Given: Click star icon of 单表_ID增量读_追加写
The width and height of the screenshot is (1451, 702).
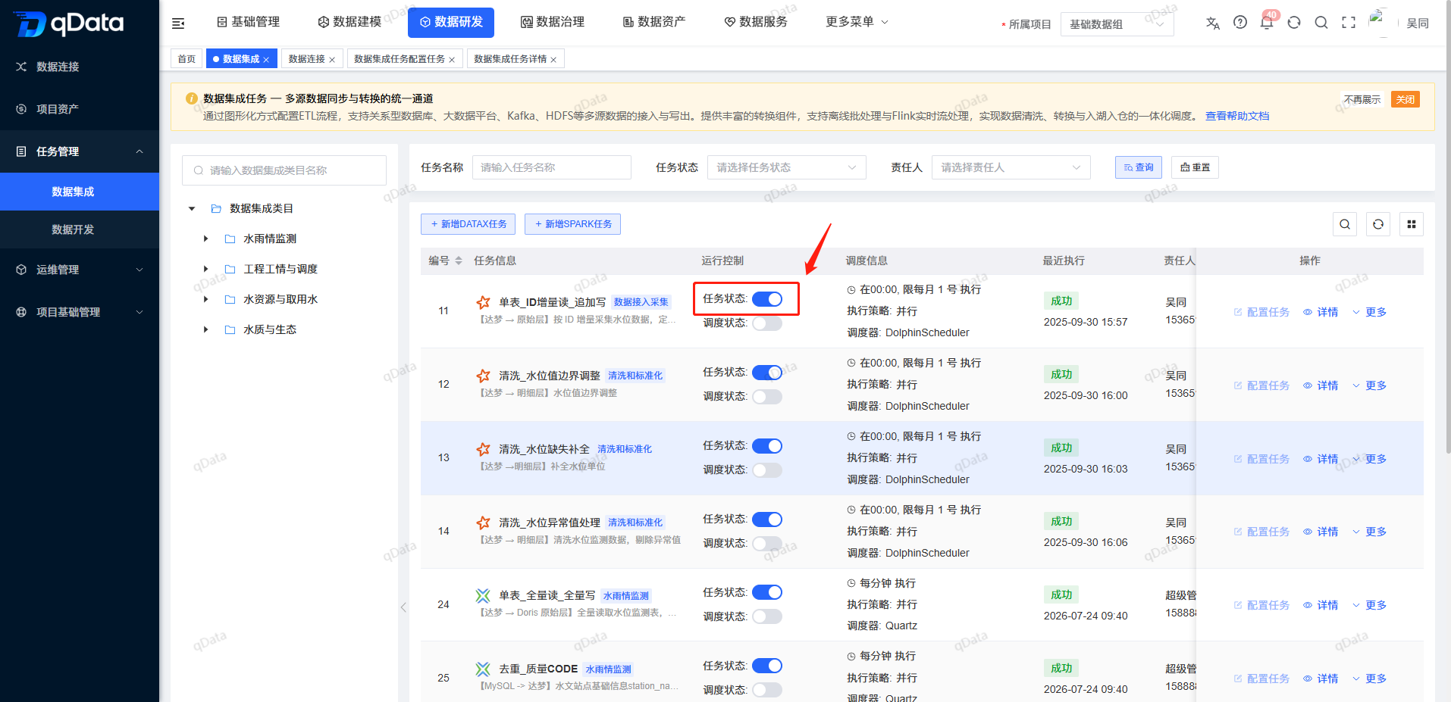Looking at the screenshot, I should 484,302.
